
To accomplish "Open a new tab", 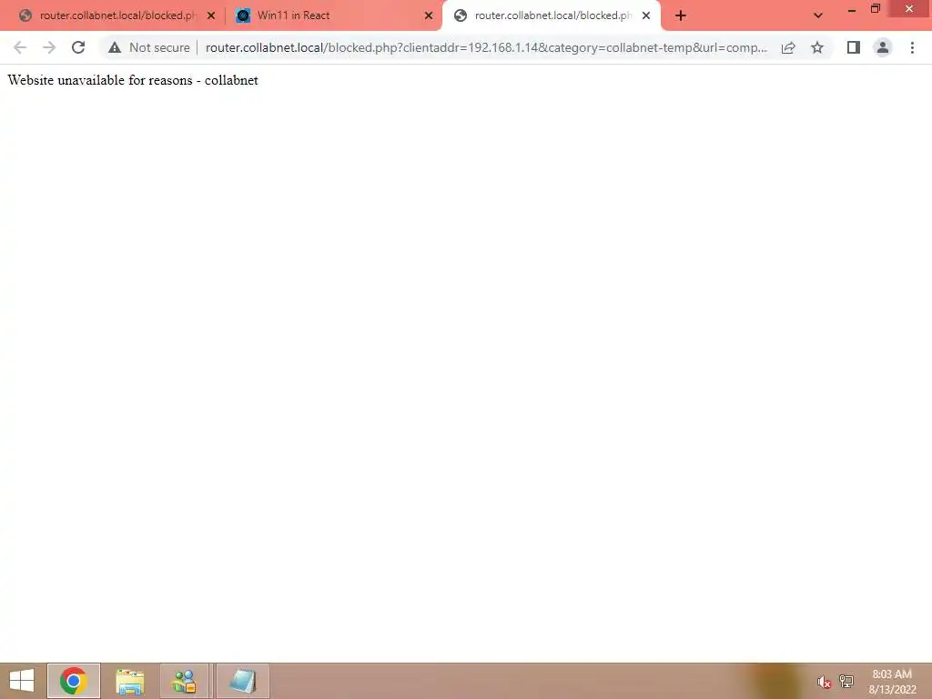I will pos(681,15).
